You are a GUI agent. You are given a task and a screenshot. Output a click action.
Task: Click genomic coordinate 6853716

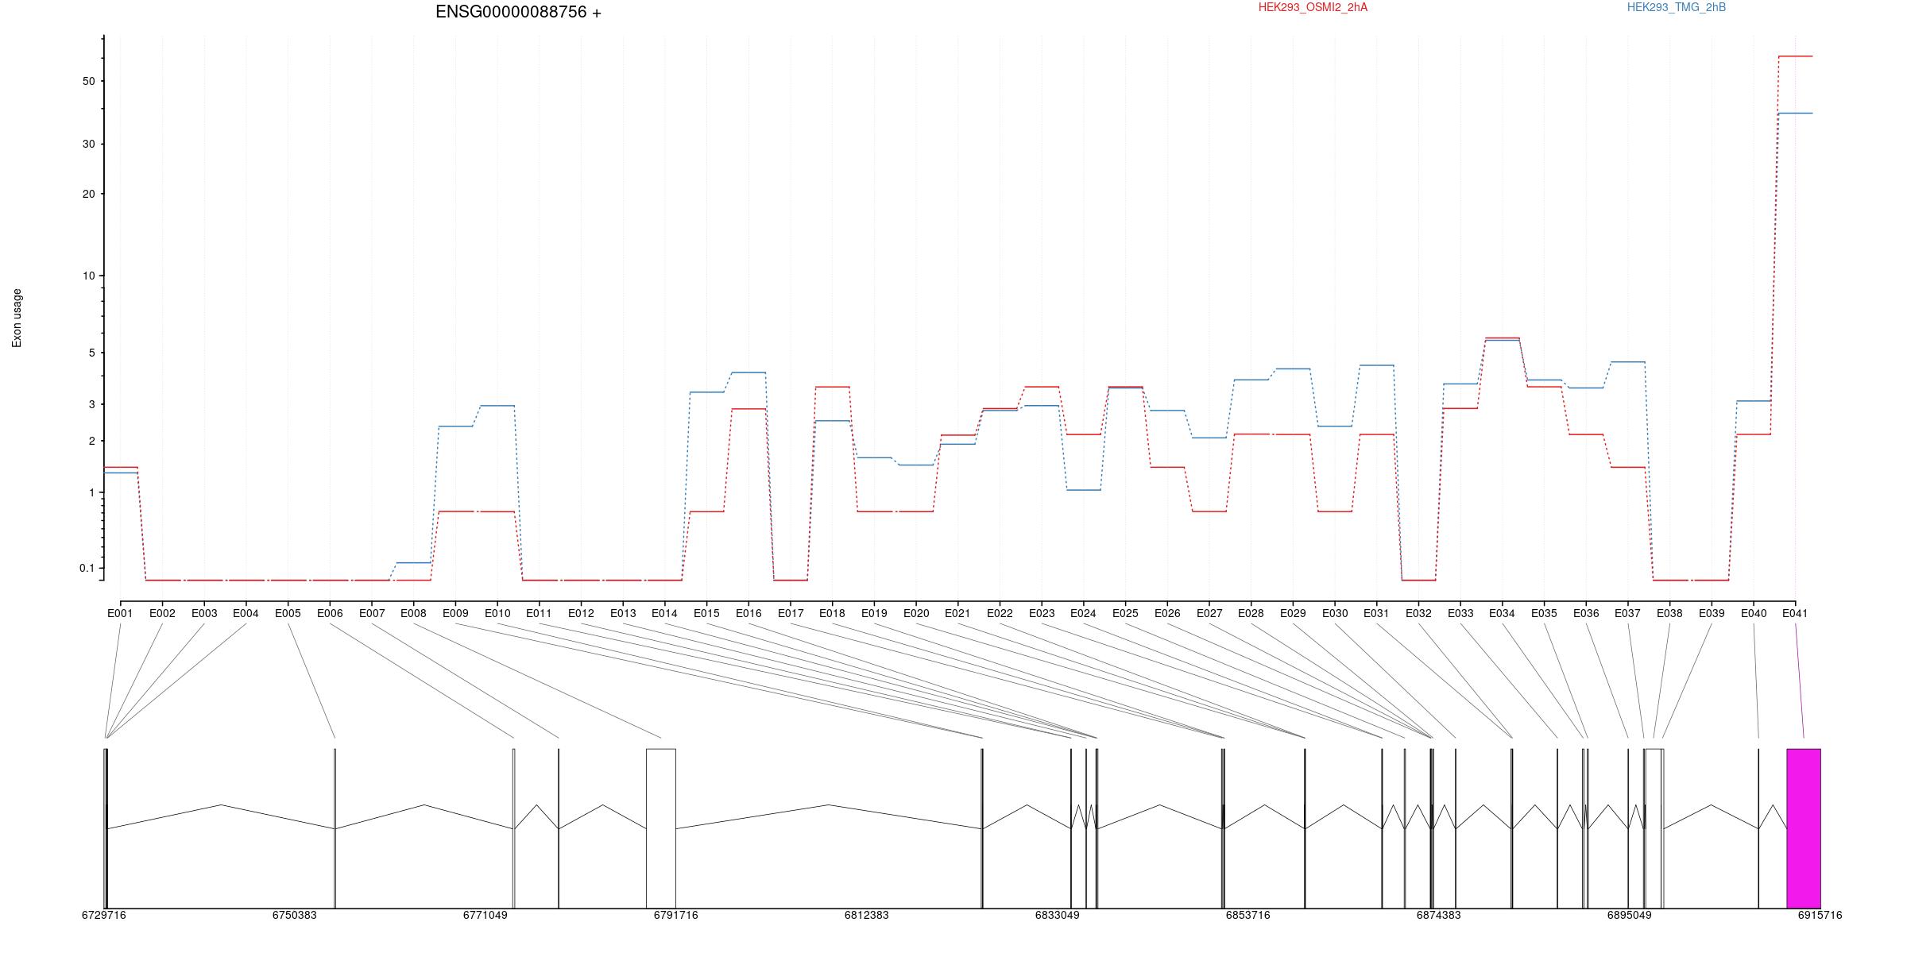(1248, 915)
